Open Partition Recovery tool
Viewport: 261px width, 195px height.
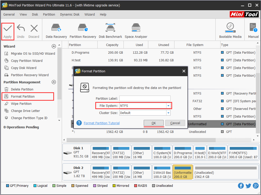tap(83, 31)
